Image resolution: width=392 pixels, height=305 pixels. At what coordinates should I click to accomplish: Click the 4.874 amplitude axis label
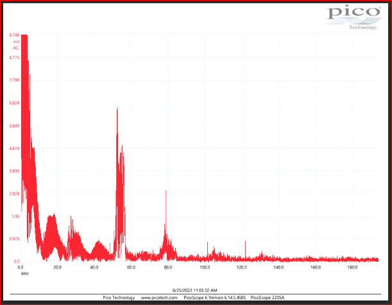[x=14, y=148]
